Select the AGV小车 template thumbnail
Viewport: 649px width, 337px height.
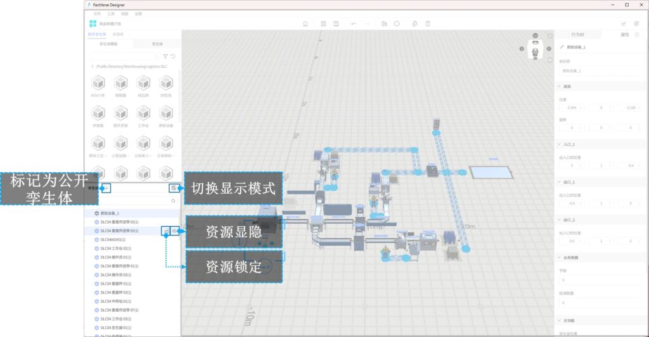click(98, 84)
